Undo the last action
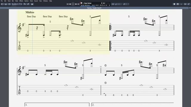 click(24, 4)
